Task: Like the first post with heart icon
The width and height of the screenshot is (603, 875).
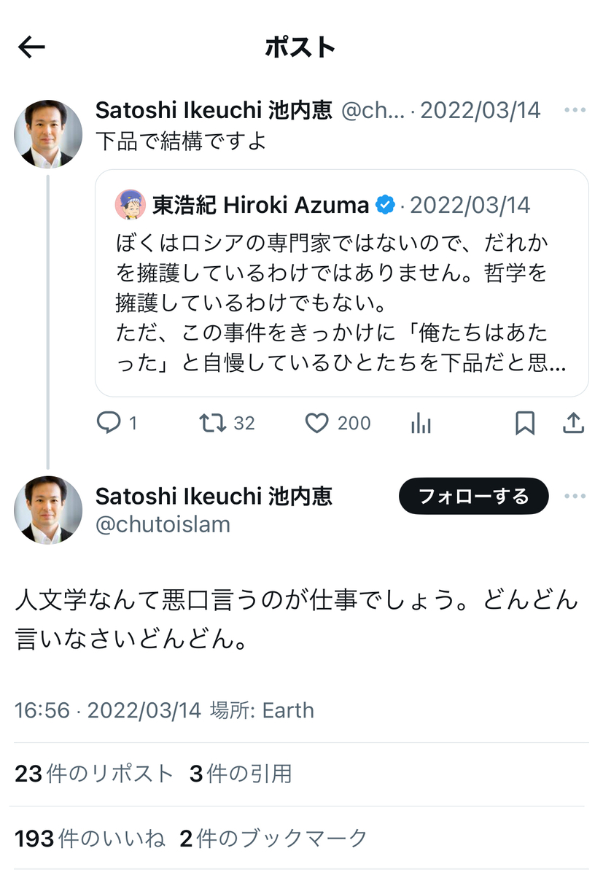Action: point(316,423)
